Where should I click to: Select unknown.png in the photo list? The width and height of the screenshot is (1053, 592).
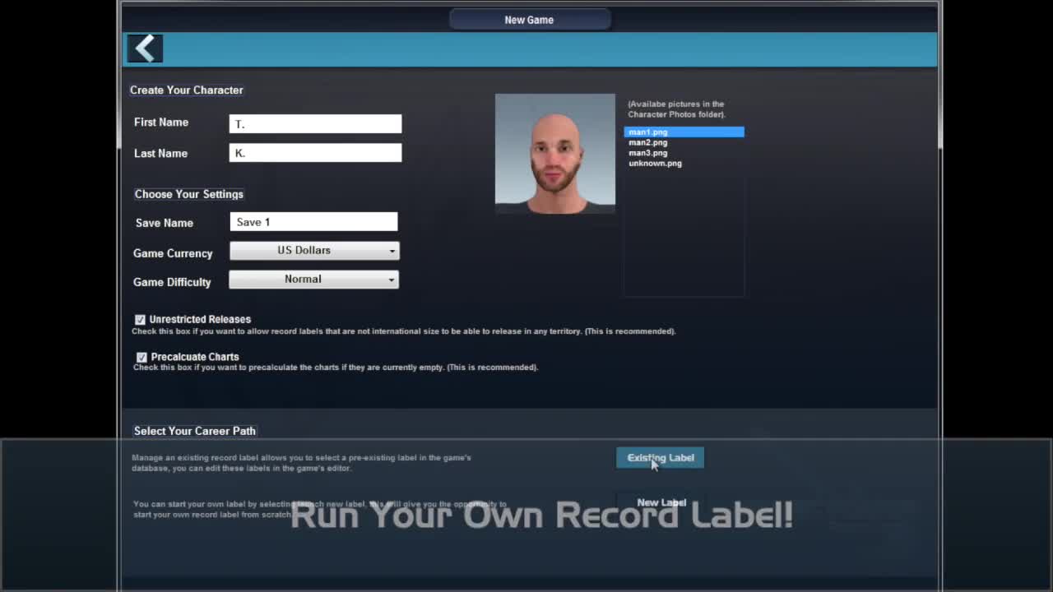point(655,164)
